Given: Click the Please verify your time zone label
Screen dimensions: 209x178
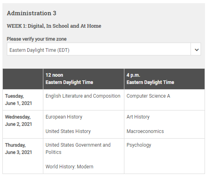Looking at the screenshot, I should click(37, 39).
